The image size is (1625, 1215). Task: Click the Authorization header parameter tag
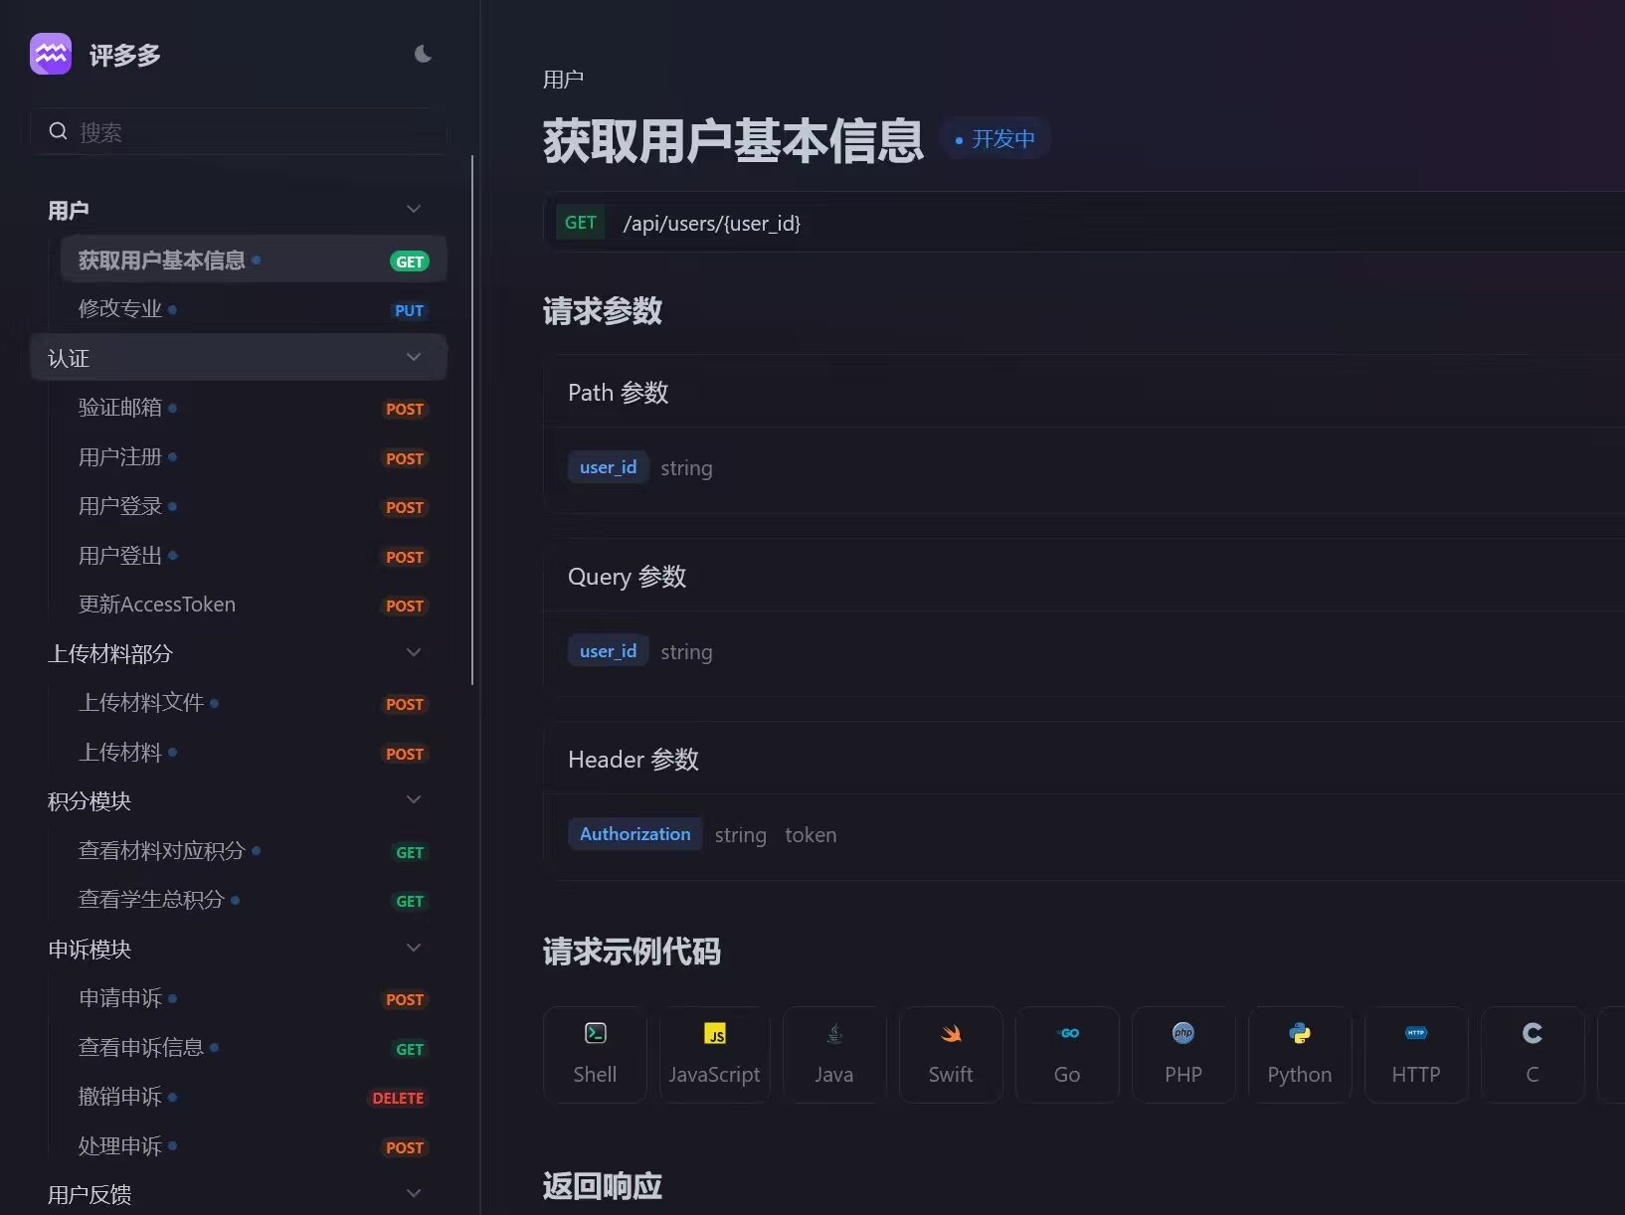click(x=634, y=834)
